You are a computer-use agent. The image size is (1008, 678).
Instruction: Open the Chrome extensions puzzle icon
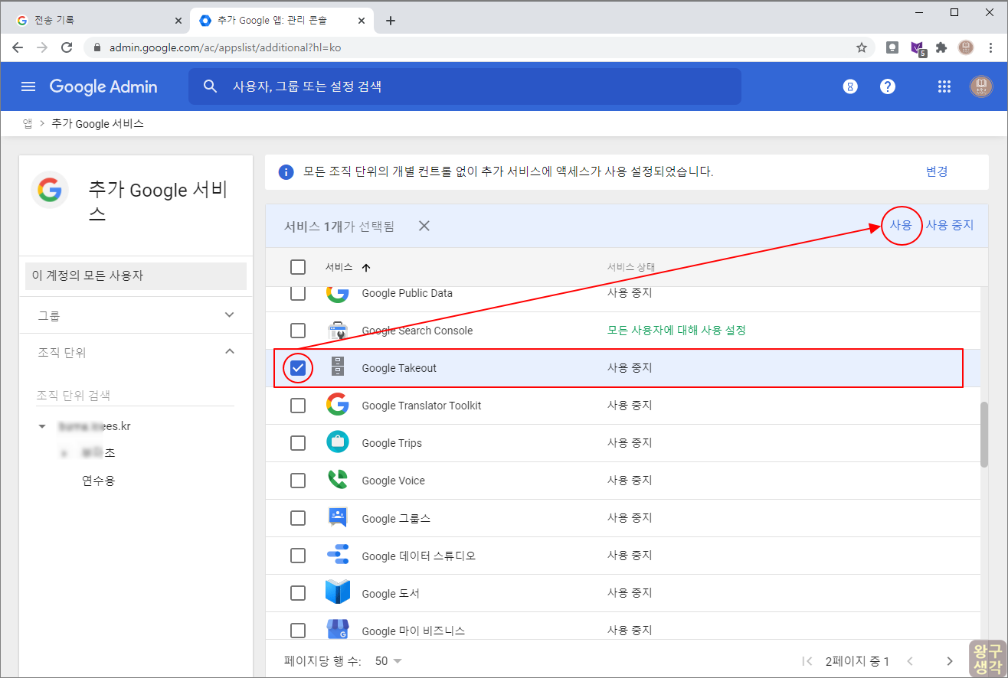(x=941, y=47)
